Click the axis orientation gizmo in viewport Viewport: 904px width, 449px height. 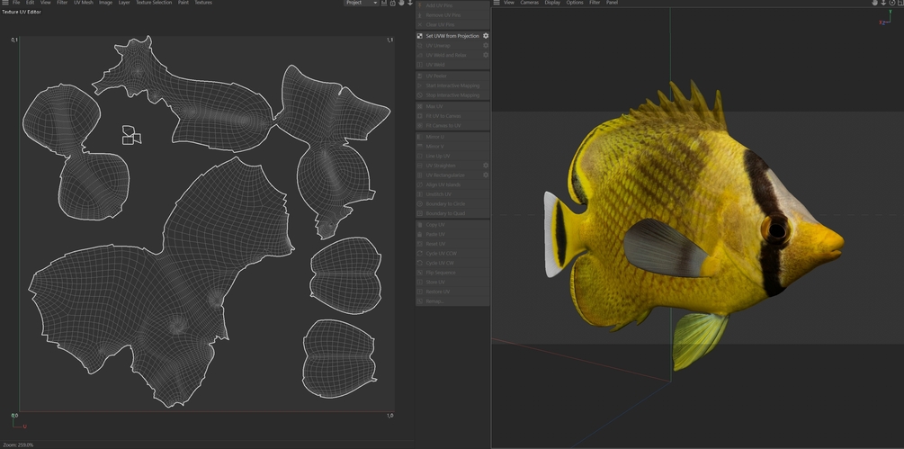[x=885, y=18]
